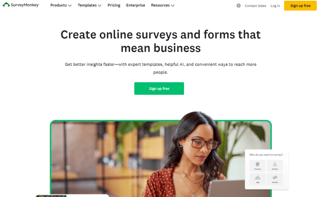Click the Products menu label
Screen dimensions: 321x197
(59, 5)
